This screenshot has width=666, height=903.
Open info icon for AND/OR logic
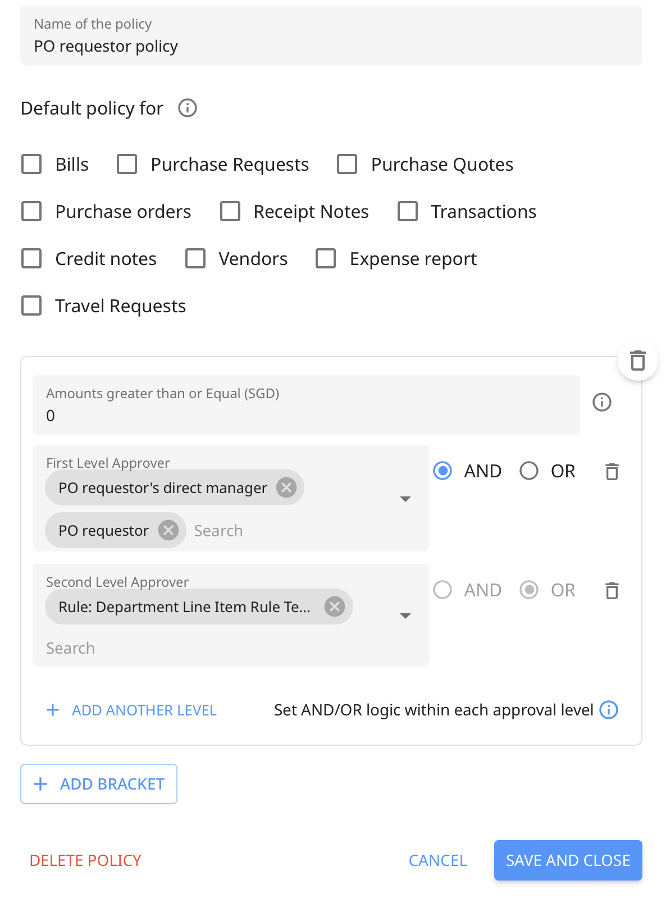(x=609, y=710)
